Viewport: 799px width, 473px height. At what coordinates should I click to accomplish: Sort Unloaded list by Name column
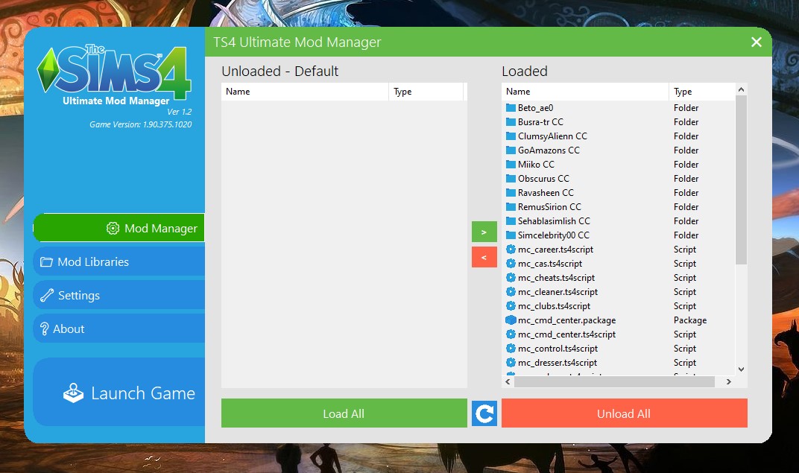305,92
